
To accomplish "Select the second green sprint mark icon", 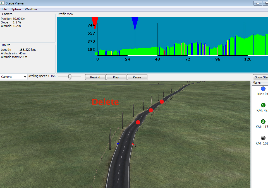I will pos(263,122).
